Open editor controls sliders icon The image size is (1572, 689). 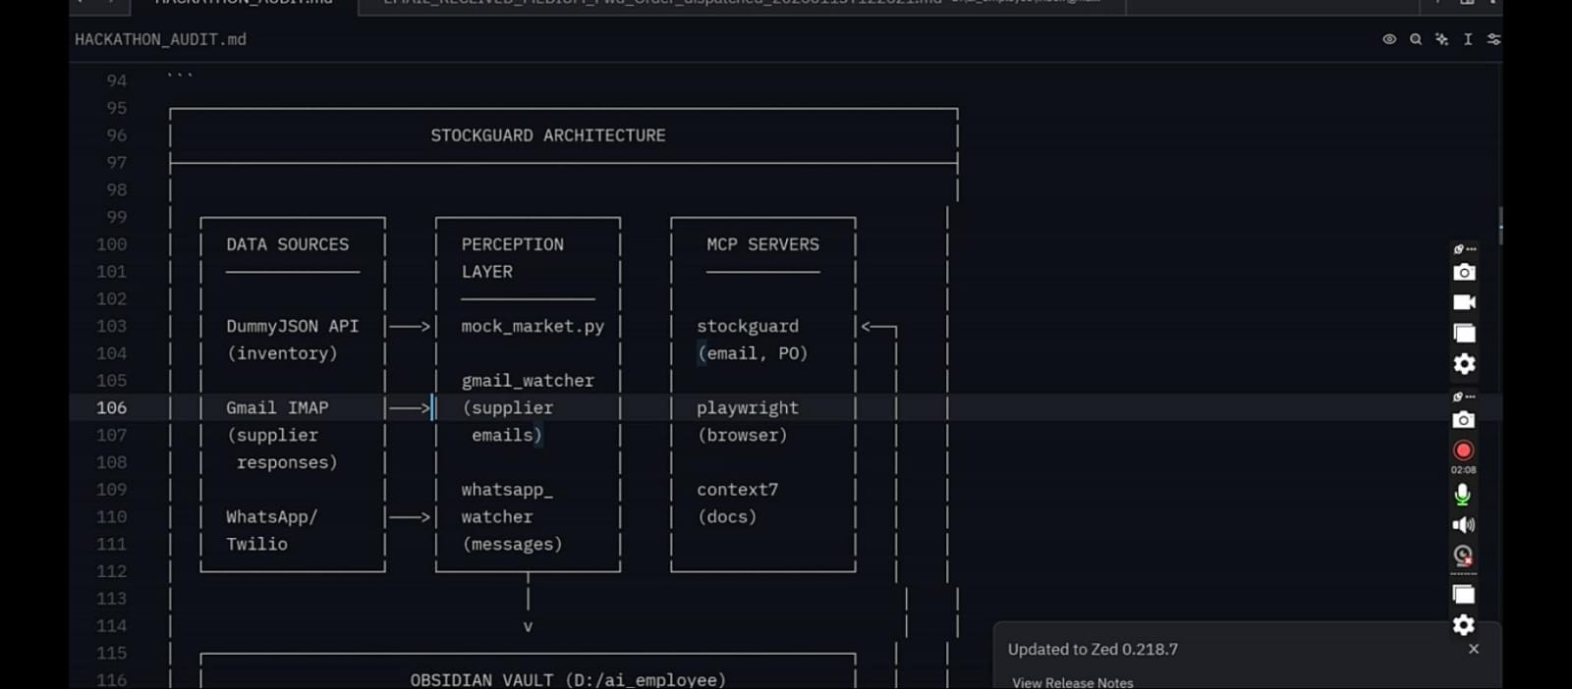coord(1493,39)
